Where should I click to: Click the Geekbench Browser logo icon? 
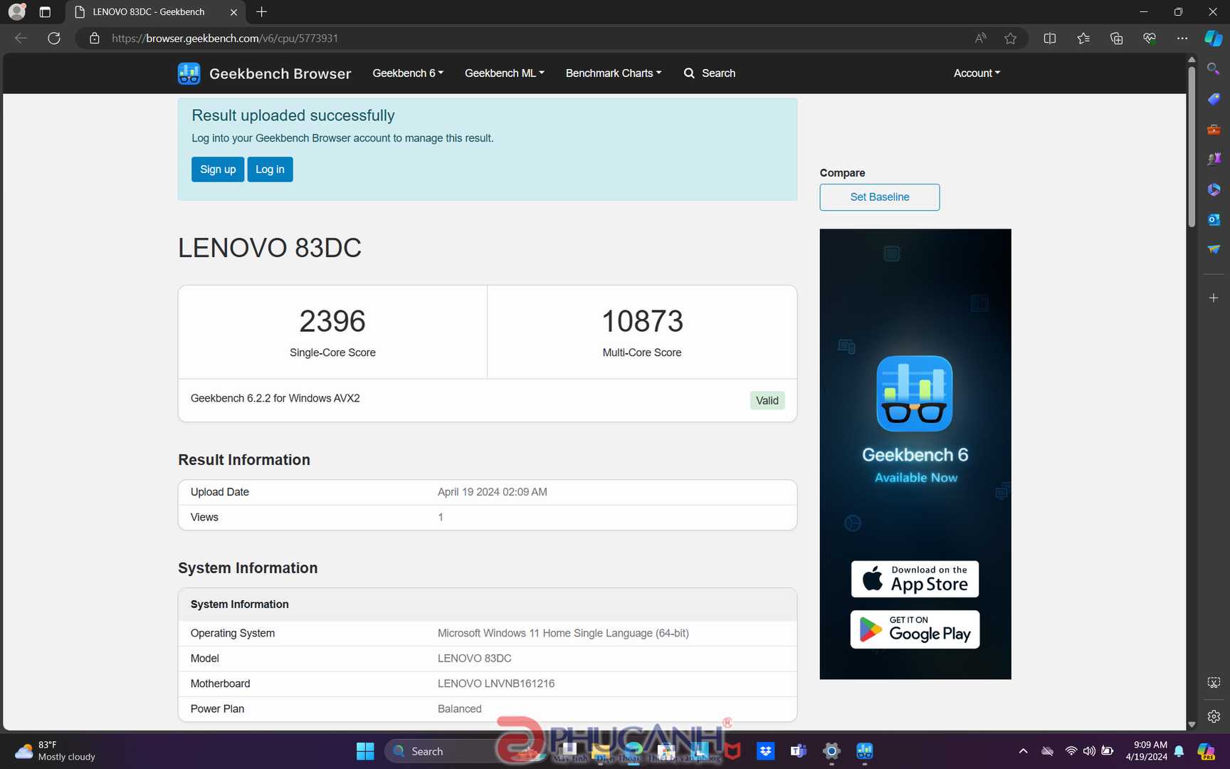pos(189,73)
